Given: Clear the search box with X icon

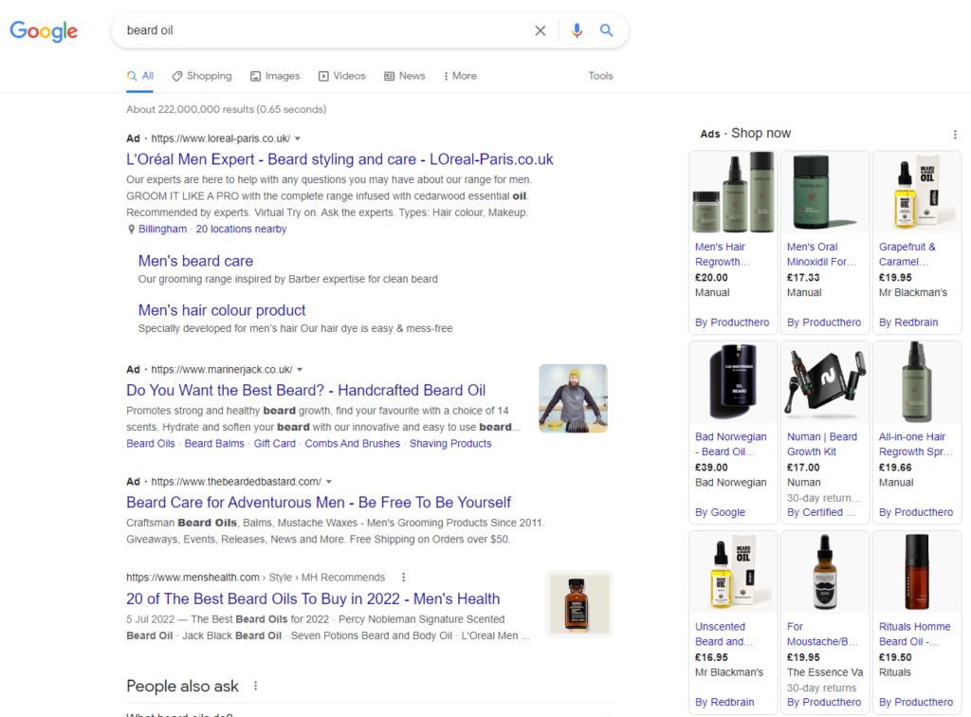Looking at the screenshot, I should [540, 30].
